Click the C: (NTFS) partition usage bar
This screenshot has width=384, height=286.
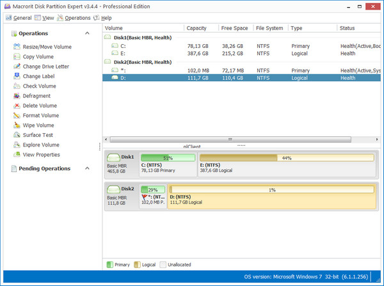(168, 157)
